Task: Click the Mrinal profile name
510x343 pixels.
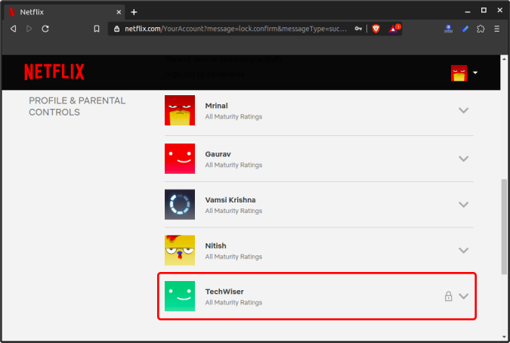Action: (216, 106)
